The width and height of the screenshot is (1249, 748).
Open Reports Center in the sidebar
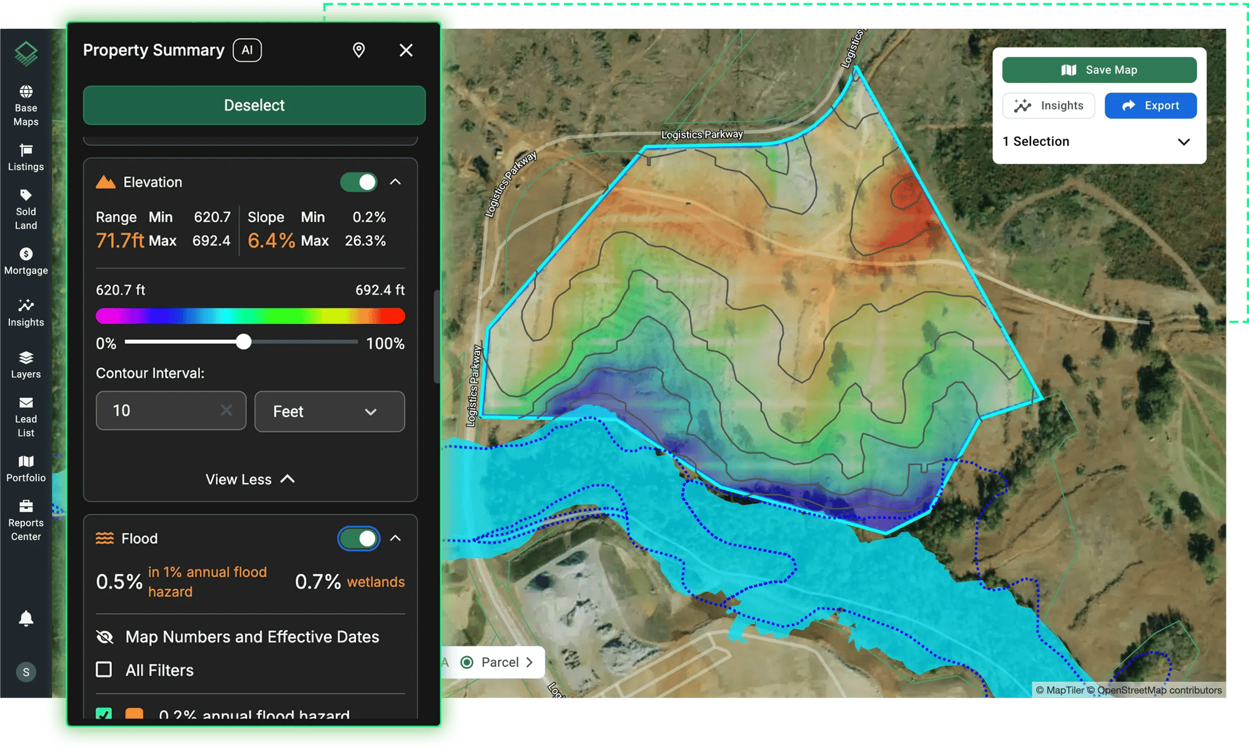(26, 521)
